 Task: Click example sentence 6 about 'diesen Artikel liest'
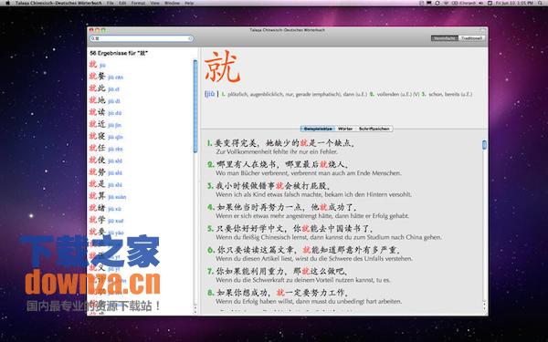310,254
